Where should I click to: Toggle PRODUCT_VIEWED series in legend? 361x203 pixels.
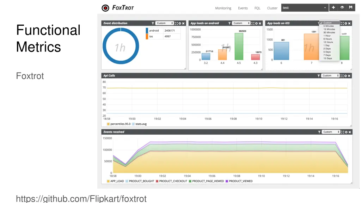239,181
